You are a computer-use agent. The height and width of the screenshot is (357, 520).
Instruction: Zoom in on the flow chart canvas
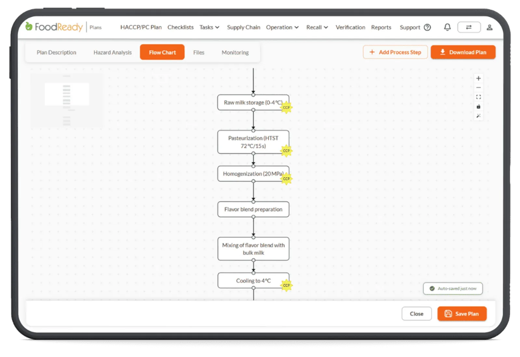tap(478, 78)
